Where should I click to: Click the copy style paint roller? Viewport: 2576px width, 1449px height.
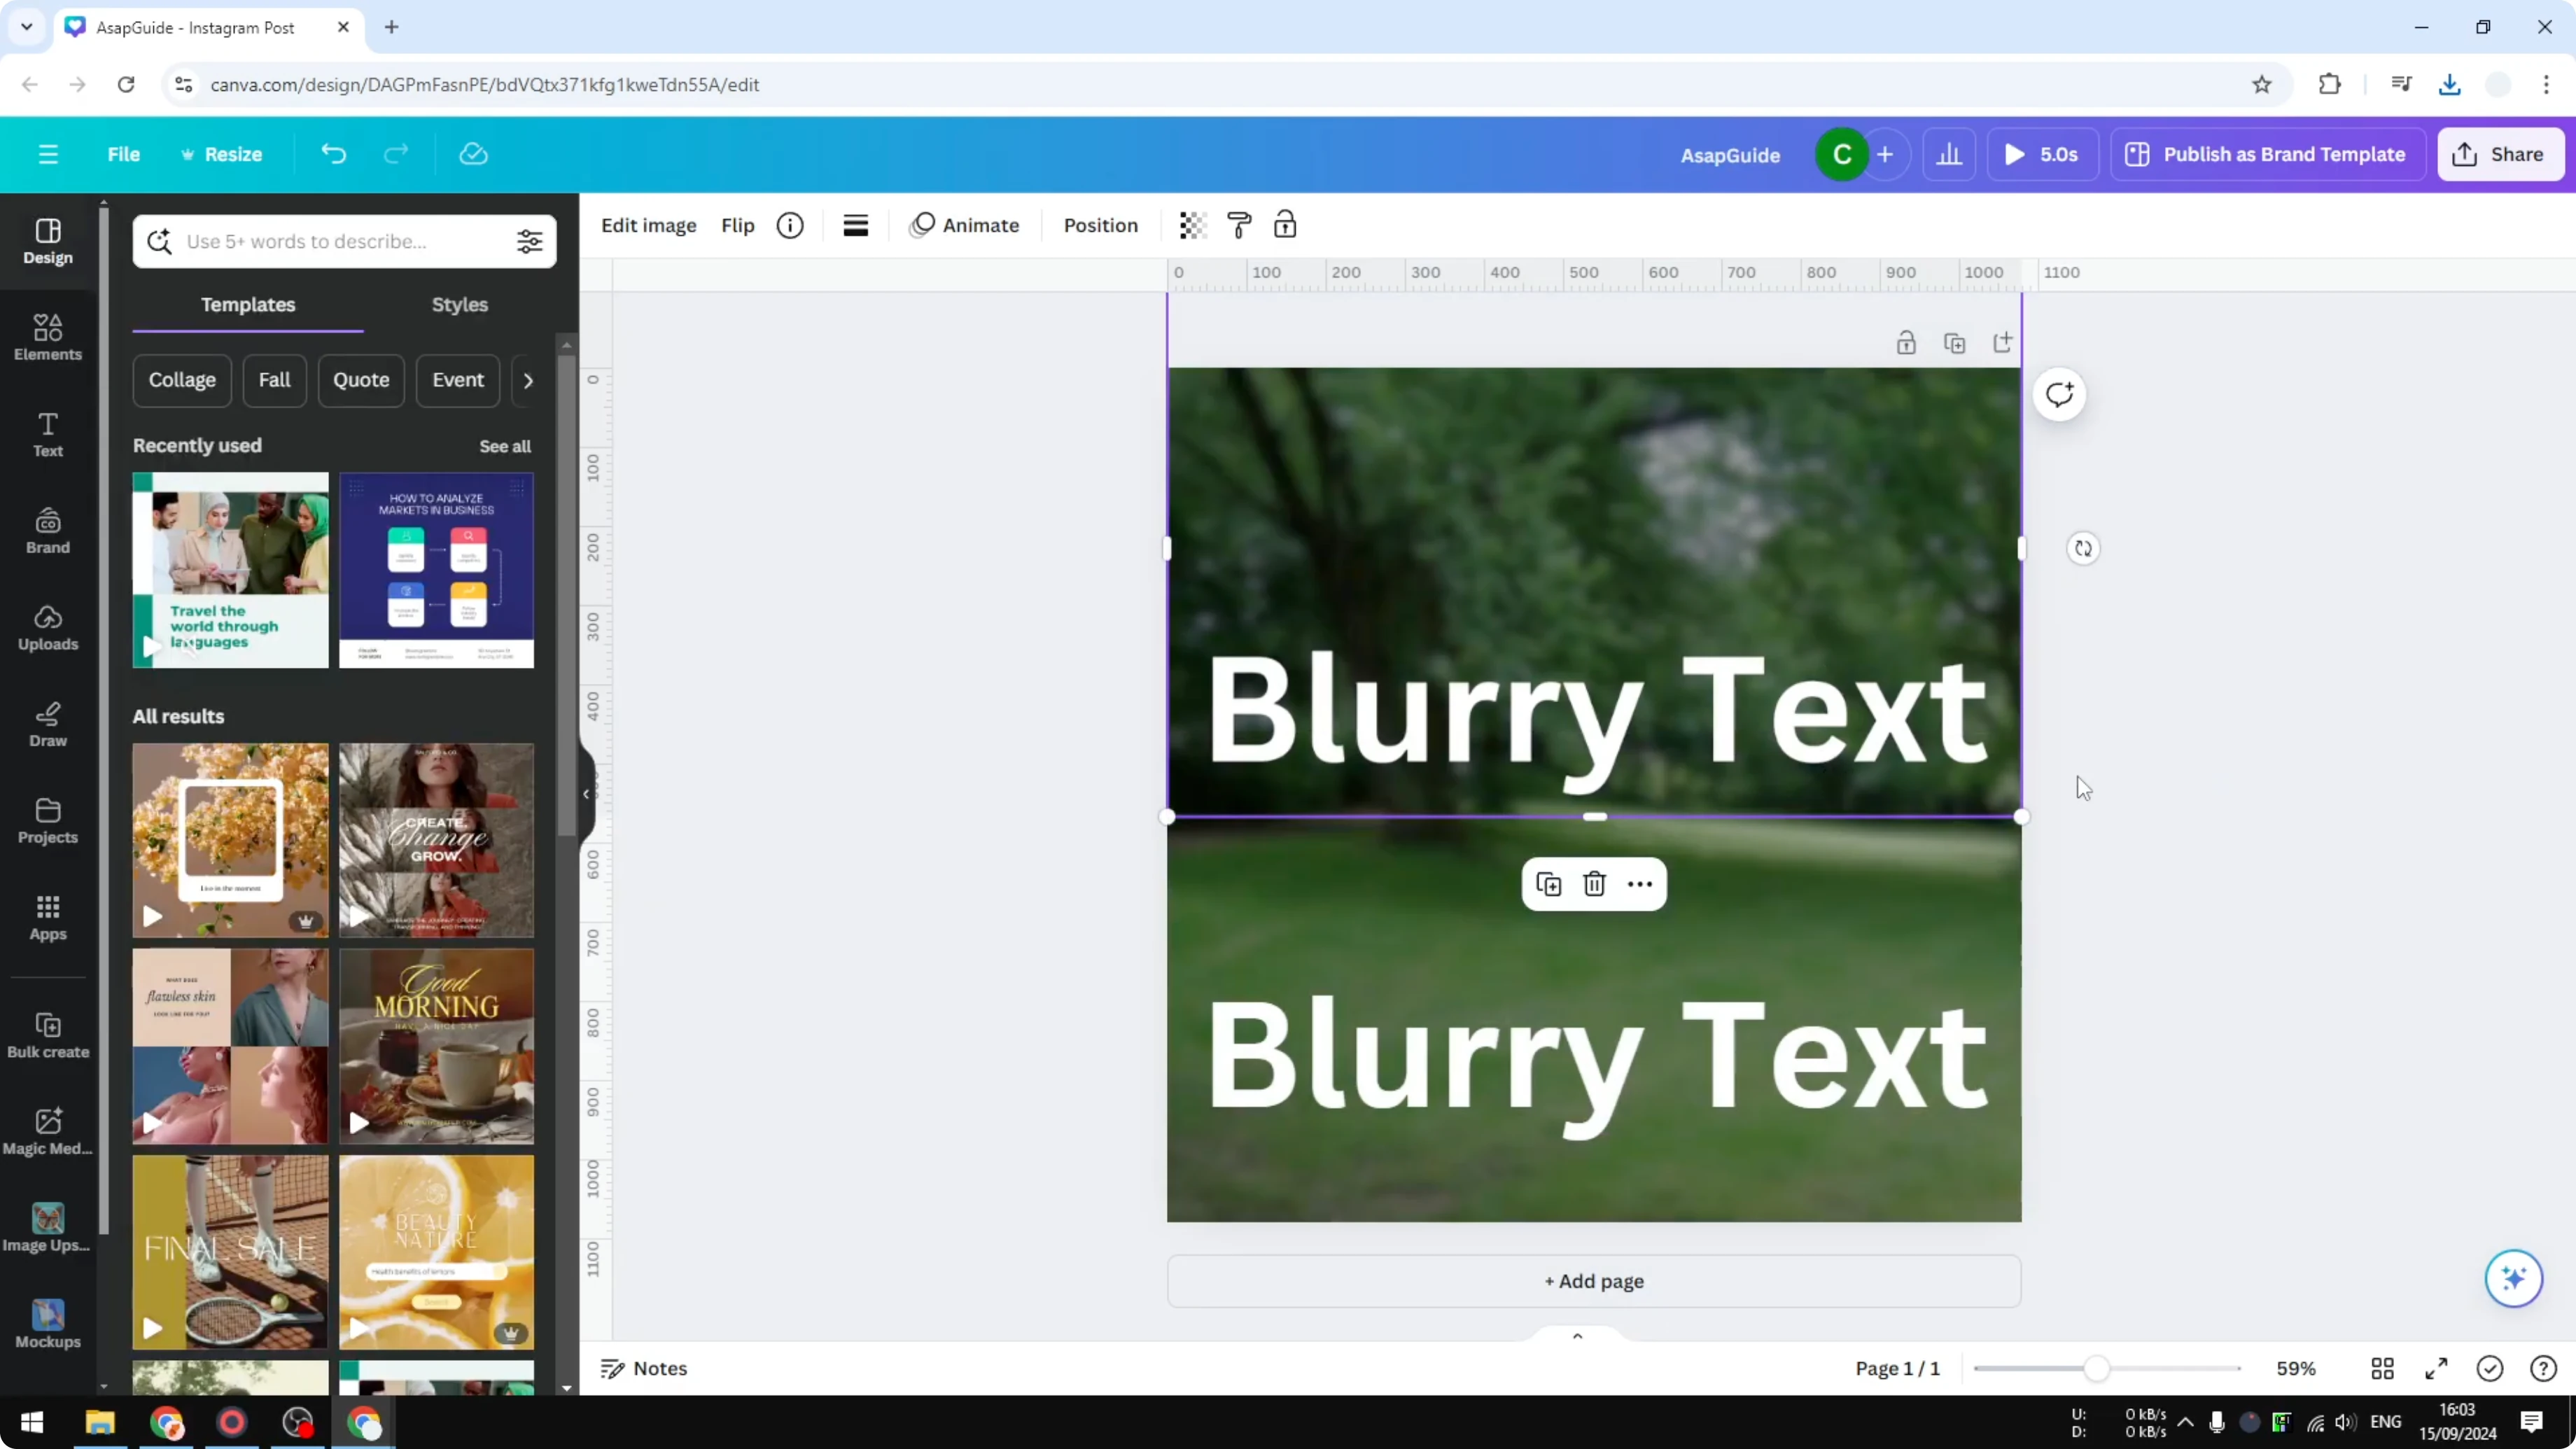point(1239,225)
